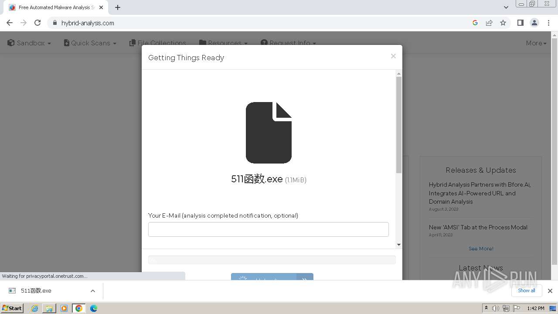Click Show all downloads button

pos(527,290)
